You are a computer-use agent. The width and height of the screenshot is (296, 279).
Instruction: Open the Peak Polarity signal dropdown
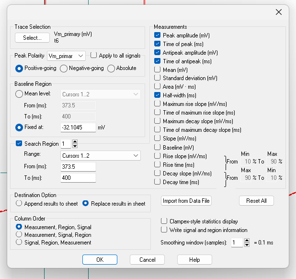click(66, 56)
